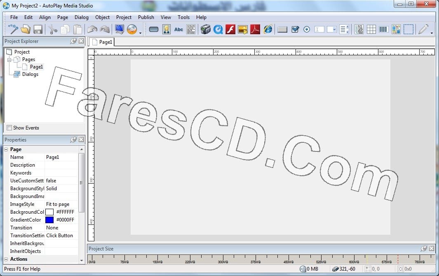Open the Project menu
Viewport: 439px width, 276px height.
pyautogui.click(x=124, y=17)
